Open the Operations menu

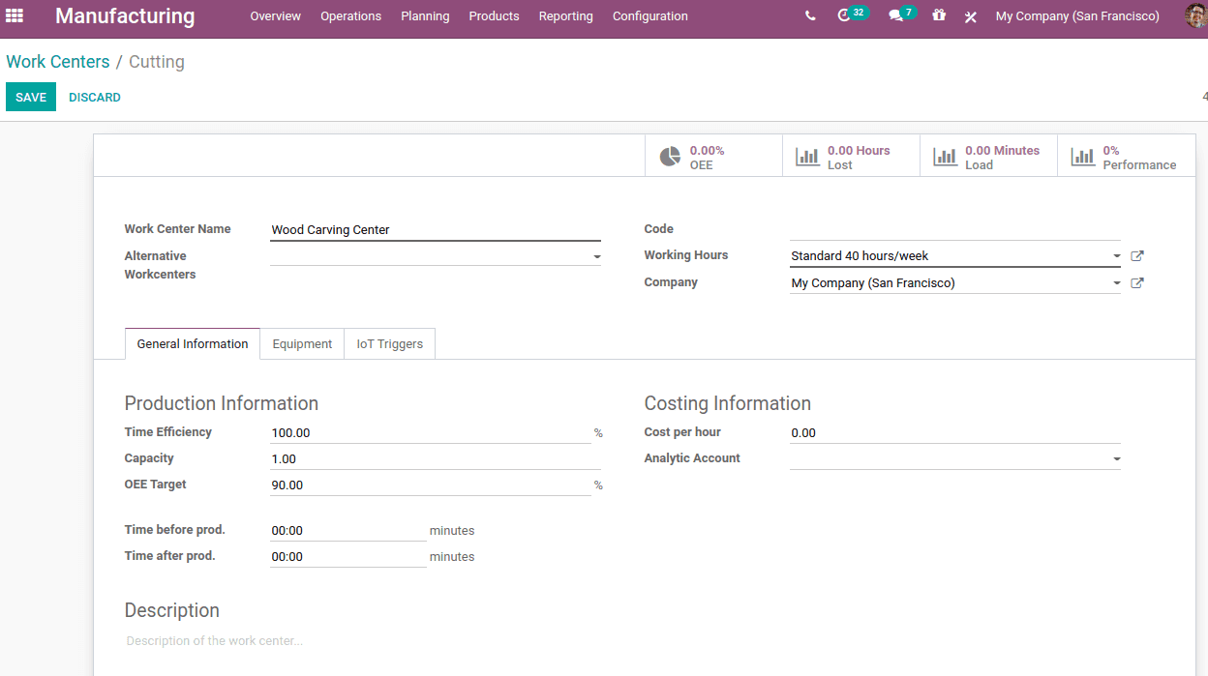click(x=350, y=16)
